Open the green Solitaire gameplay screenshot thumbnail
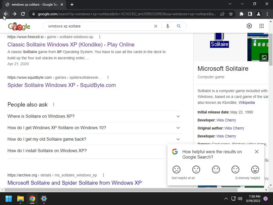This screenshot has width=273, height=205. point(258,47)
